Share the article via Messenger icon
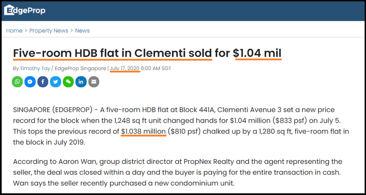The width and height of the screenshot is (366, 195). 30,82
